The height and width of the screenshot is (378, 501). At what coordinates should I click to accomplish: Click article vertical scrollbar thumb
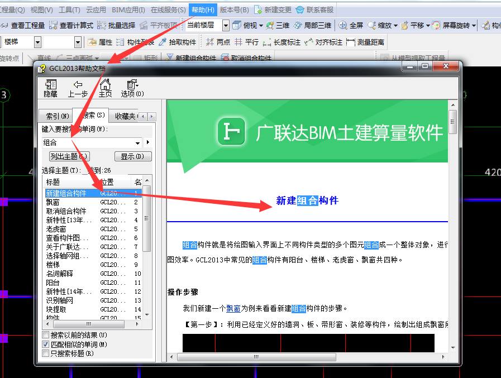(452, 122)
